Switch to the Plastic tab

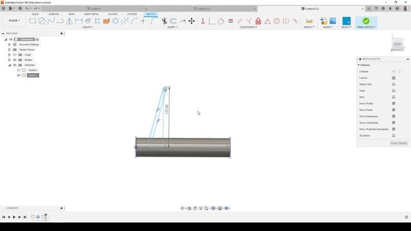113,14
